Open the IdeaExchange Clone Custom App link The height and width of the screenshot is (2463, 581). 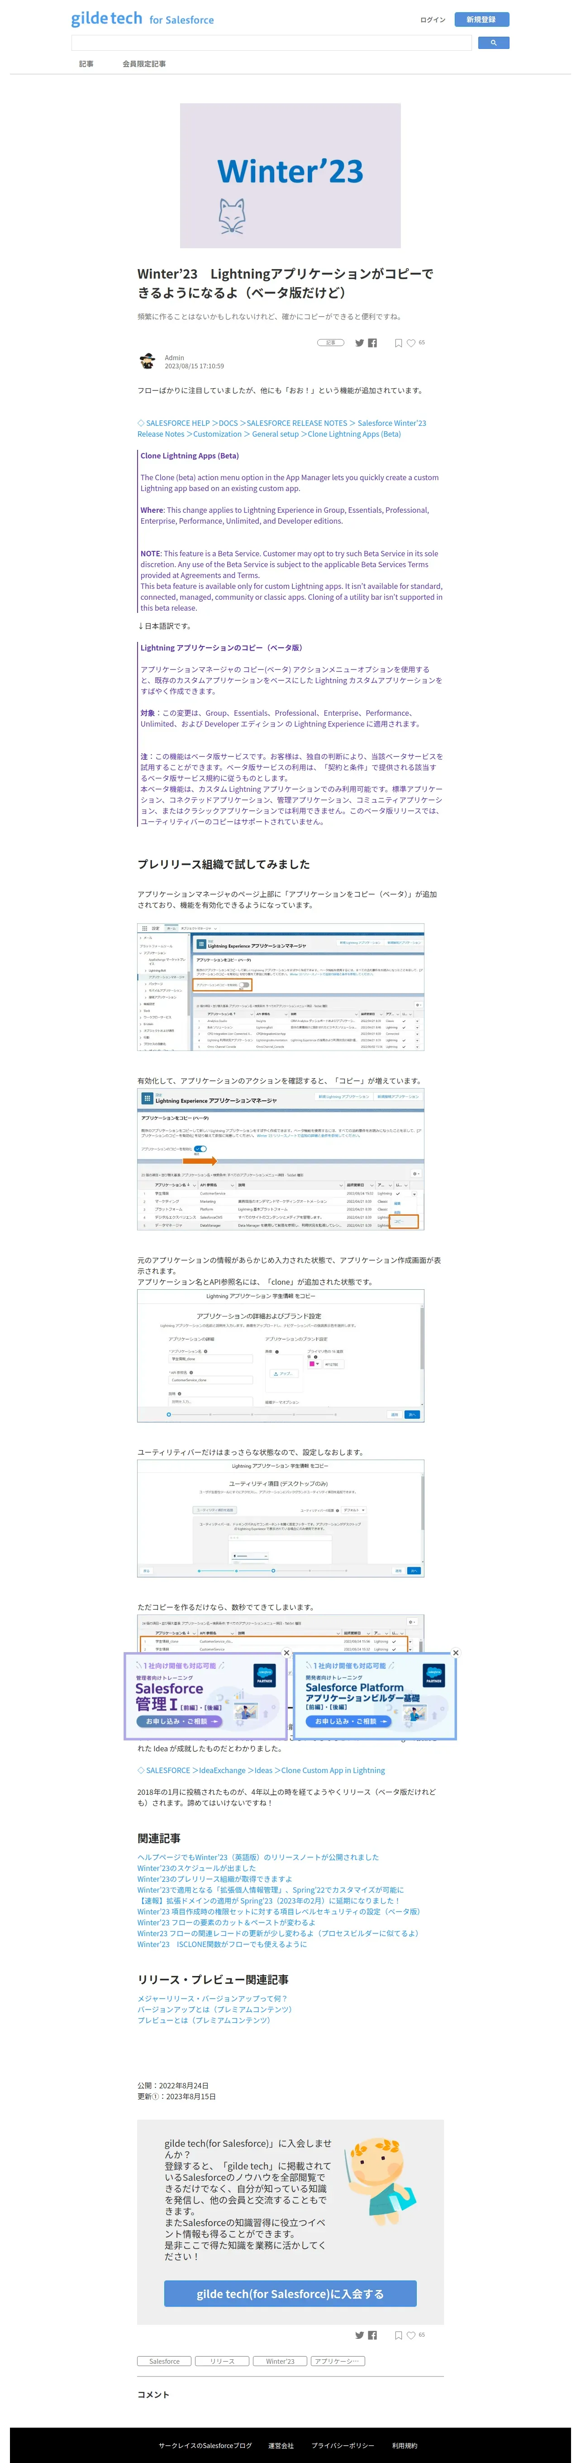tap(261, 1771)
